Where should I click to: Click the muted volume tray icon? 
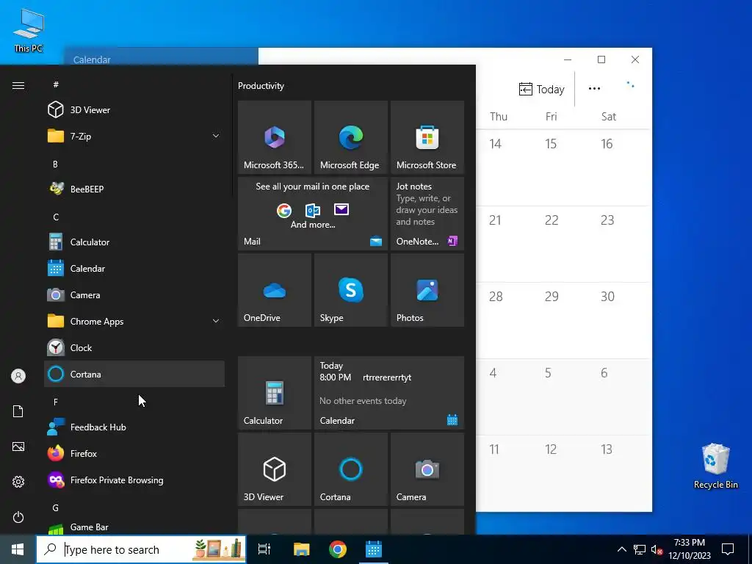657,549
